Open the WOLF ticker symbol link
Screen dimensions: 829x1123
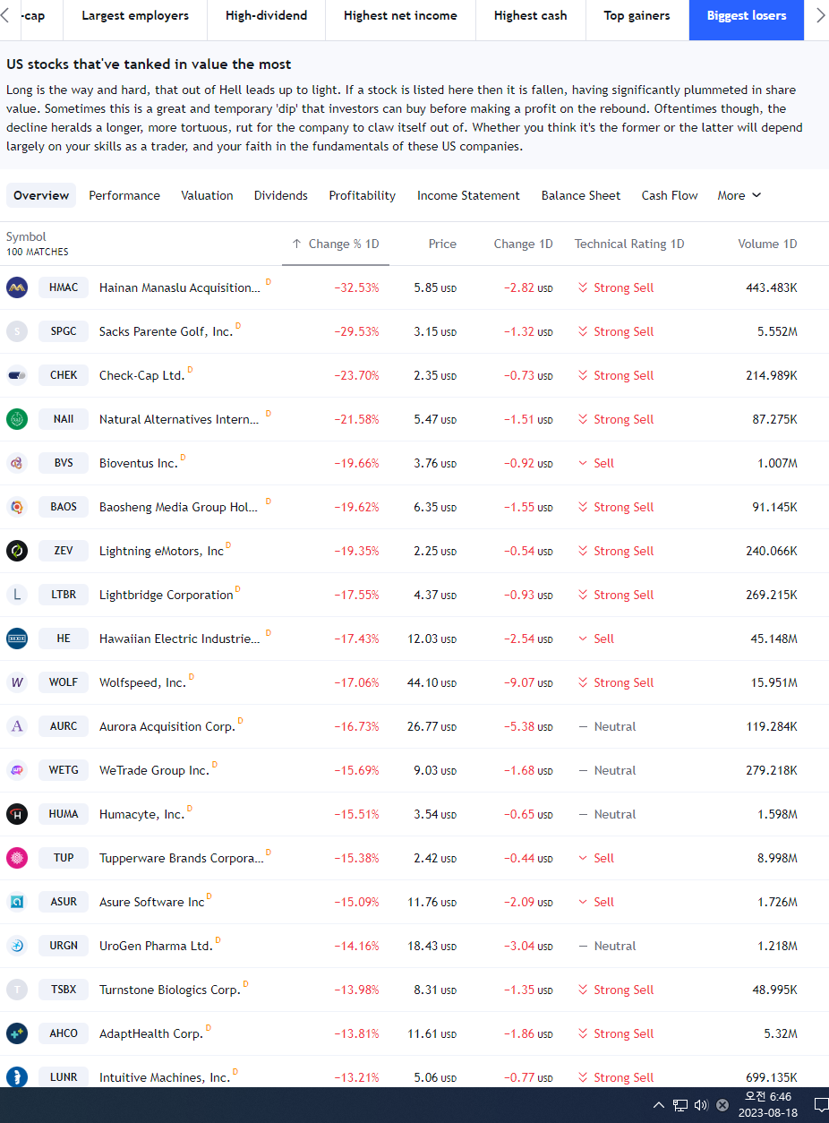point(64,682)
